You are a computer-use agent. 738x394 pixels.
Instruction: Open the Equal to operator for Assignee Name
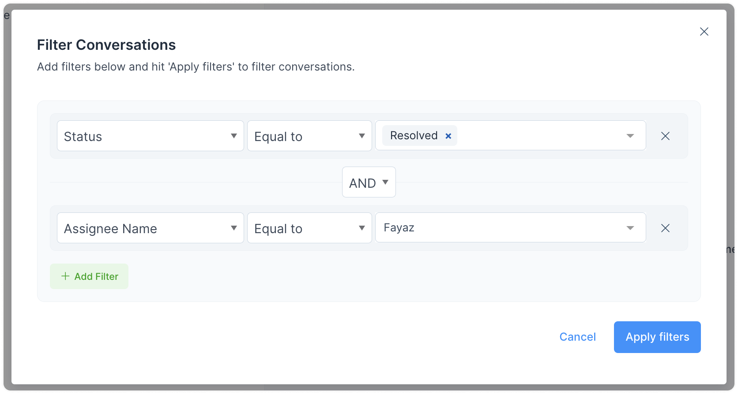pos(309,228)
